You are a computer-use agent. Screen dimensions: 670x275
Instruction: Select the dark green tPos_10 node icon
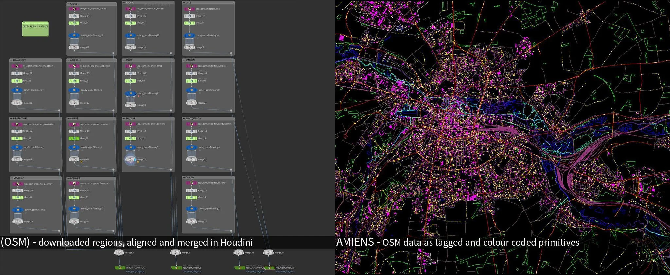point(74,138)
